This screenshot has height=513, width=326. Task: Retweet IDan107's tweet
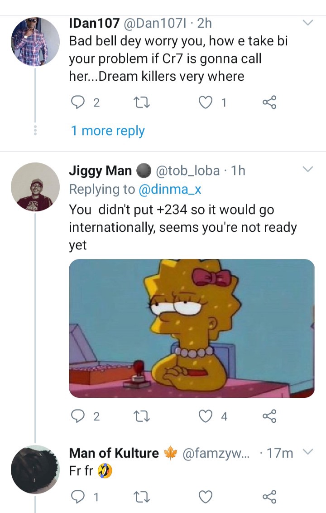tap(142, 103)
